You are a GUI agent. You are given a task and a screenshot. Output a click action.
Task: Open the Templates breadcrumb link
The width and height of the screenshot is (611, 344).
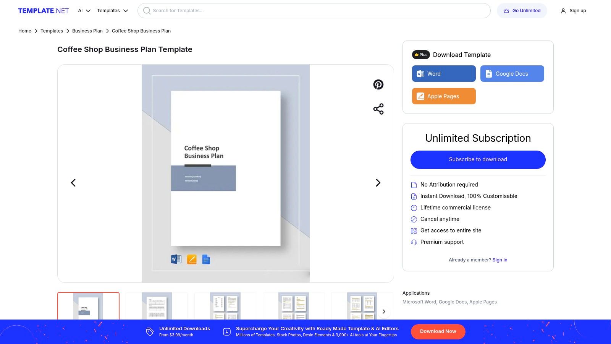(x=52, y=31)
